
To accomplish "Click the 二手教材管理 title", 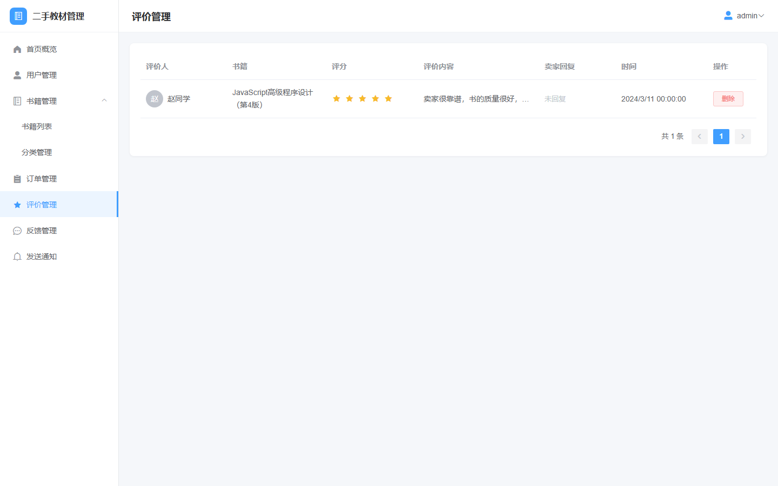I will (58, 16).
